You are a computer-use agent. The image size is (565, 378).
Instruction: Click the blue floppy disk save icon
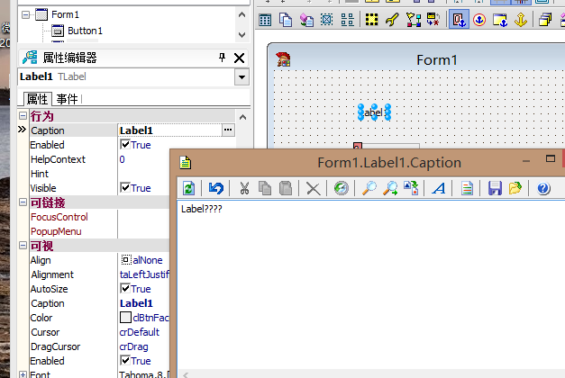coord(494,188)
